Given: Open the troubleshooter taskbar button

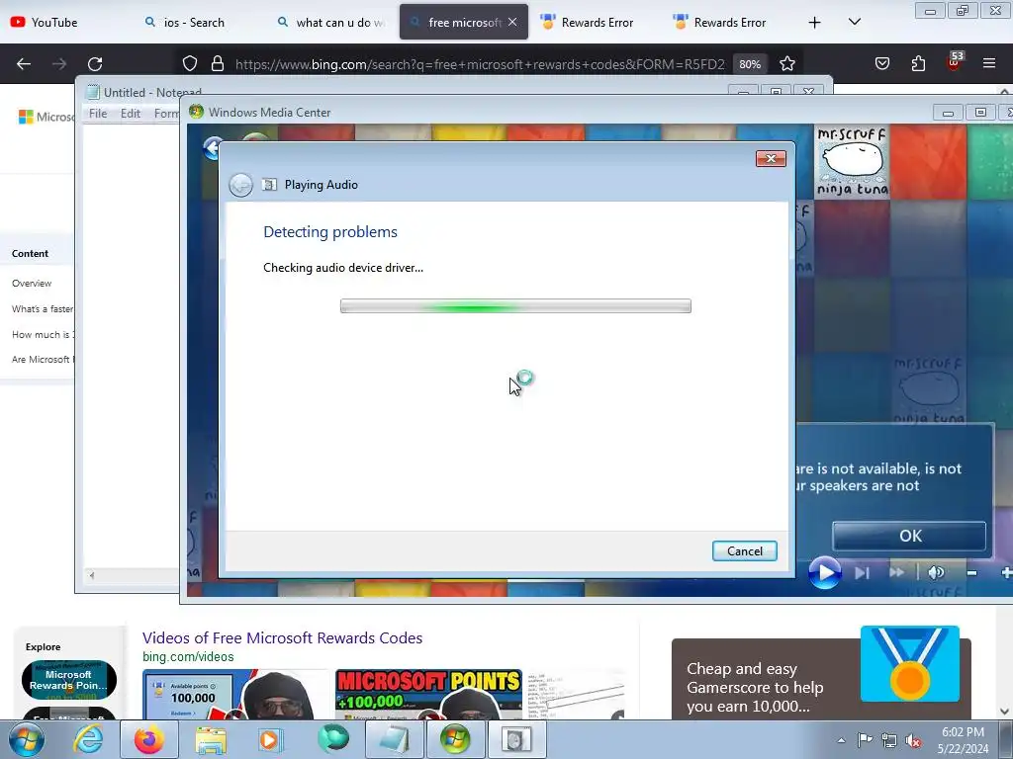Looking at the screenshot, I should pyautogui.click(x=516, y=739).
